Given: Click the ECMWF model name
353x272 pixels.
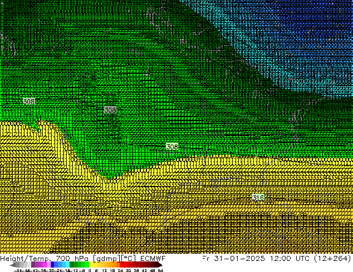Looking at the screenshot, I should 153,259.
